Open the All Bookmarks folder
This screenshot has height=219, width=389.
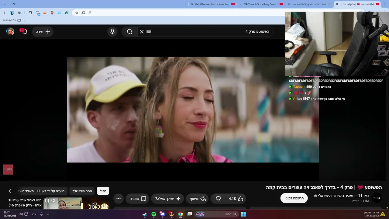[12, 20]
